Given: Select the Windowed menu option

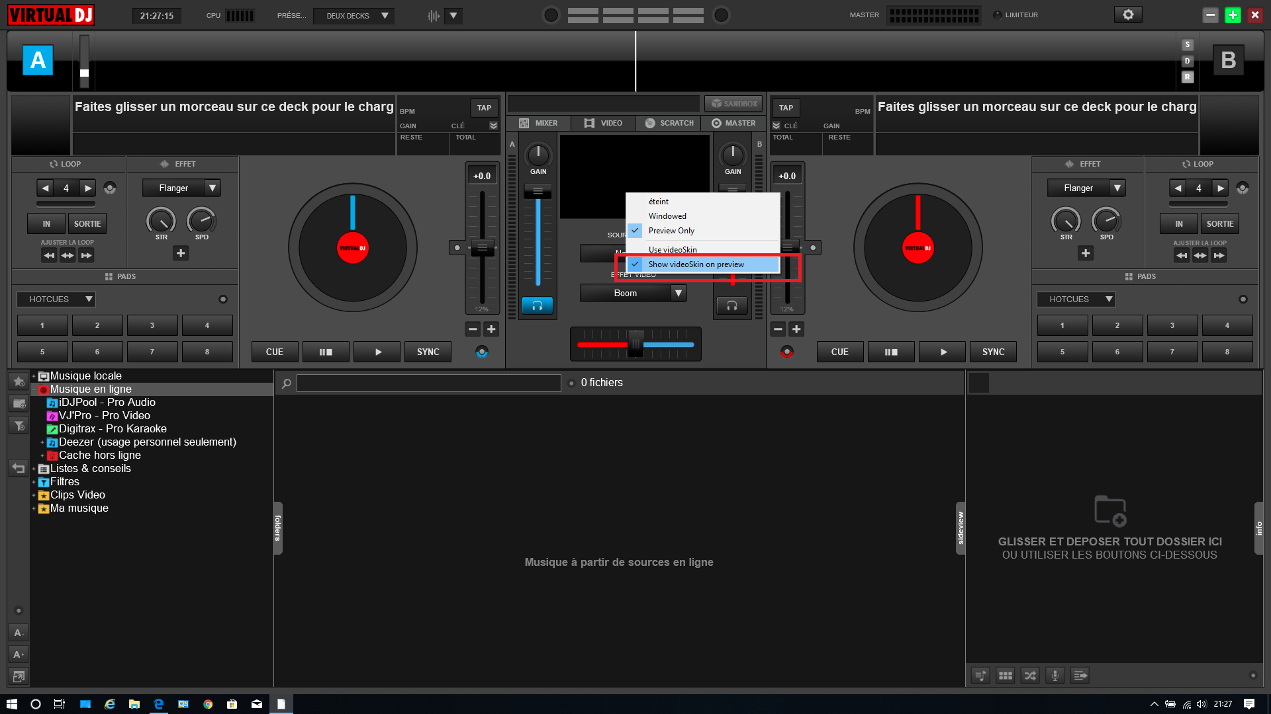Looking at the screenshot, I should [702, 216].
